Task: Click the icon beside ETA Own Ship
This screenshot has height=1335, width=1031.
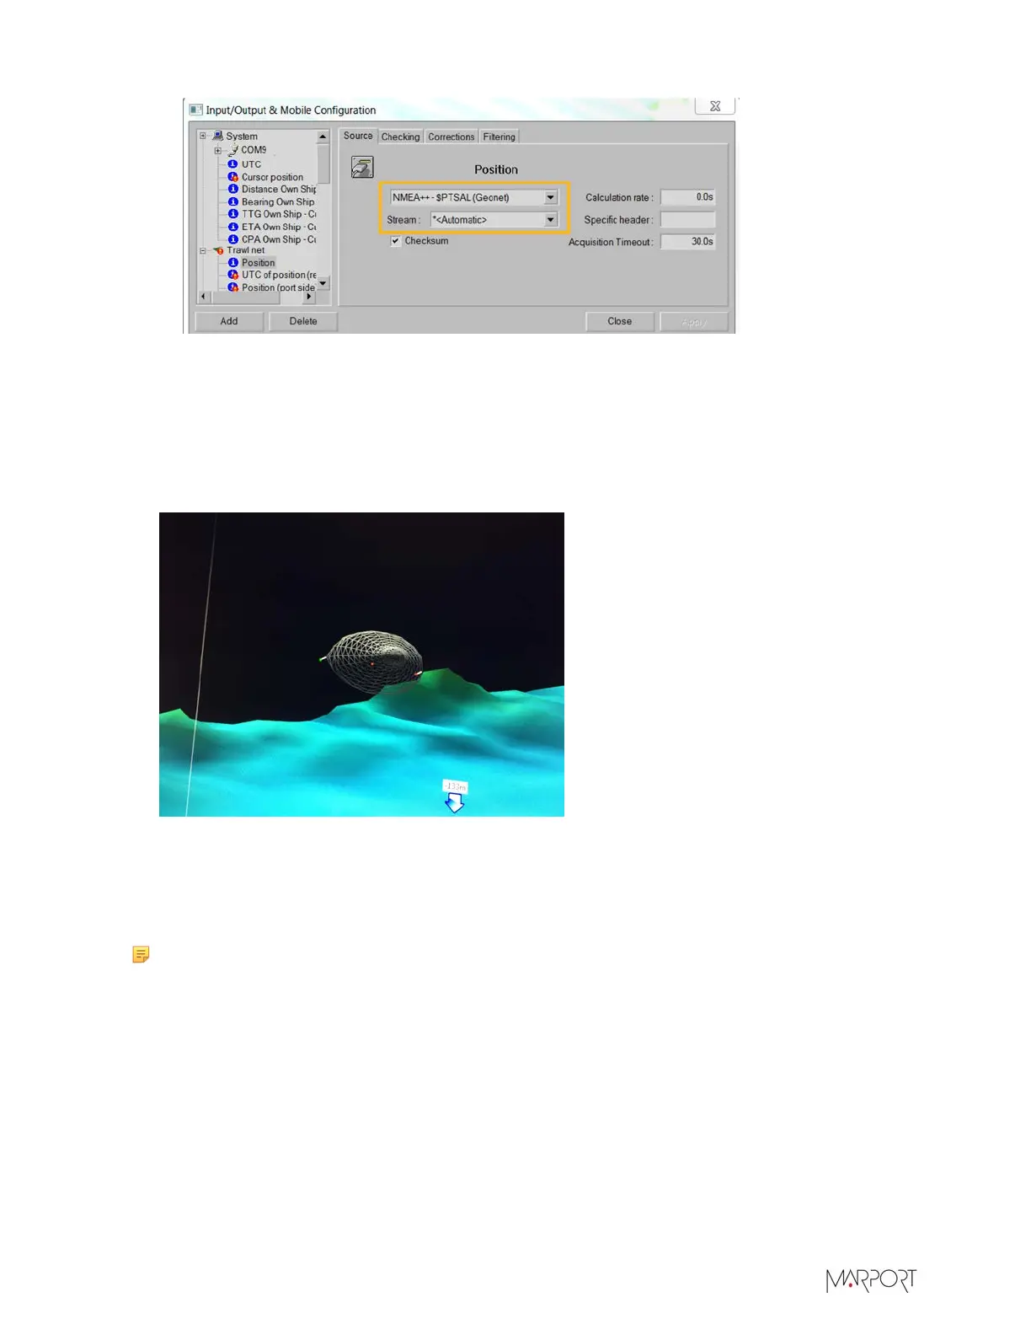Action: tap(233, 227)
